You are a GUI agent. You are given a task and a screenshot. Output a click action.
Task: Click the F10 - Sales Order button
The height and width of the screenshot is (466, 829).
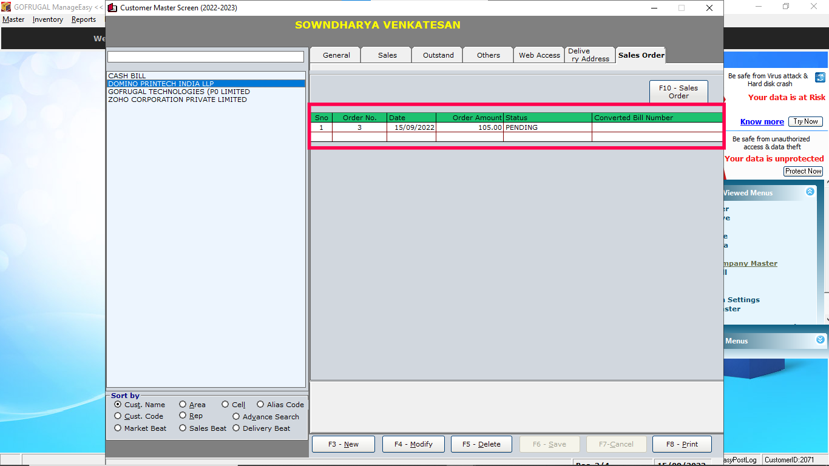(x=678, y=92)
